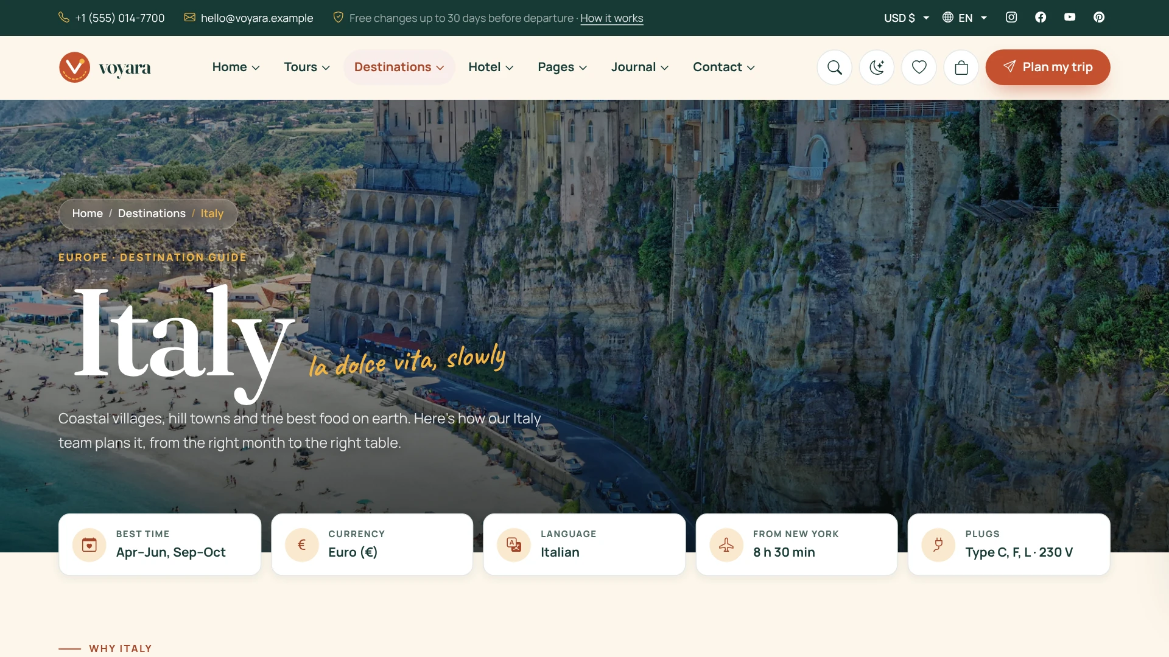1169x657 pixels.
Task: Click the WHY ITALY section label
Action: point(121,648)
